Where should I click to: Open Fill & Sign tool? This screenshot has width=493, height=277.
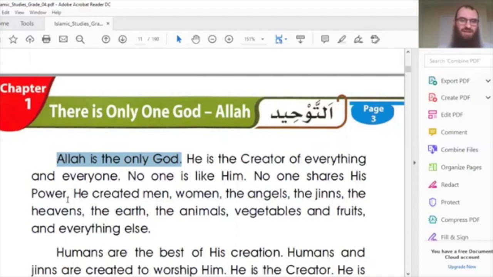[x=448, y=237]
